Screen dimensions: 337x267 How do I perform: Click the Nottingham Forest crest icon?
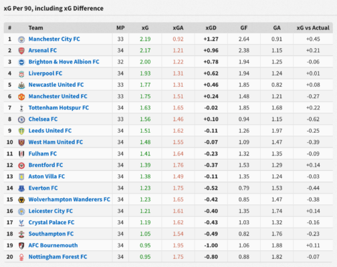pos(21,257)
